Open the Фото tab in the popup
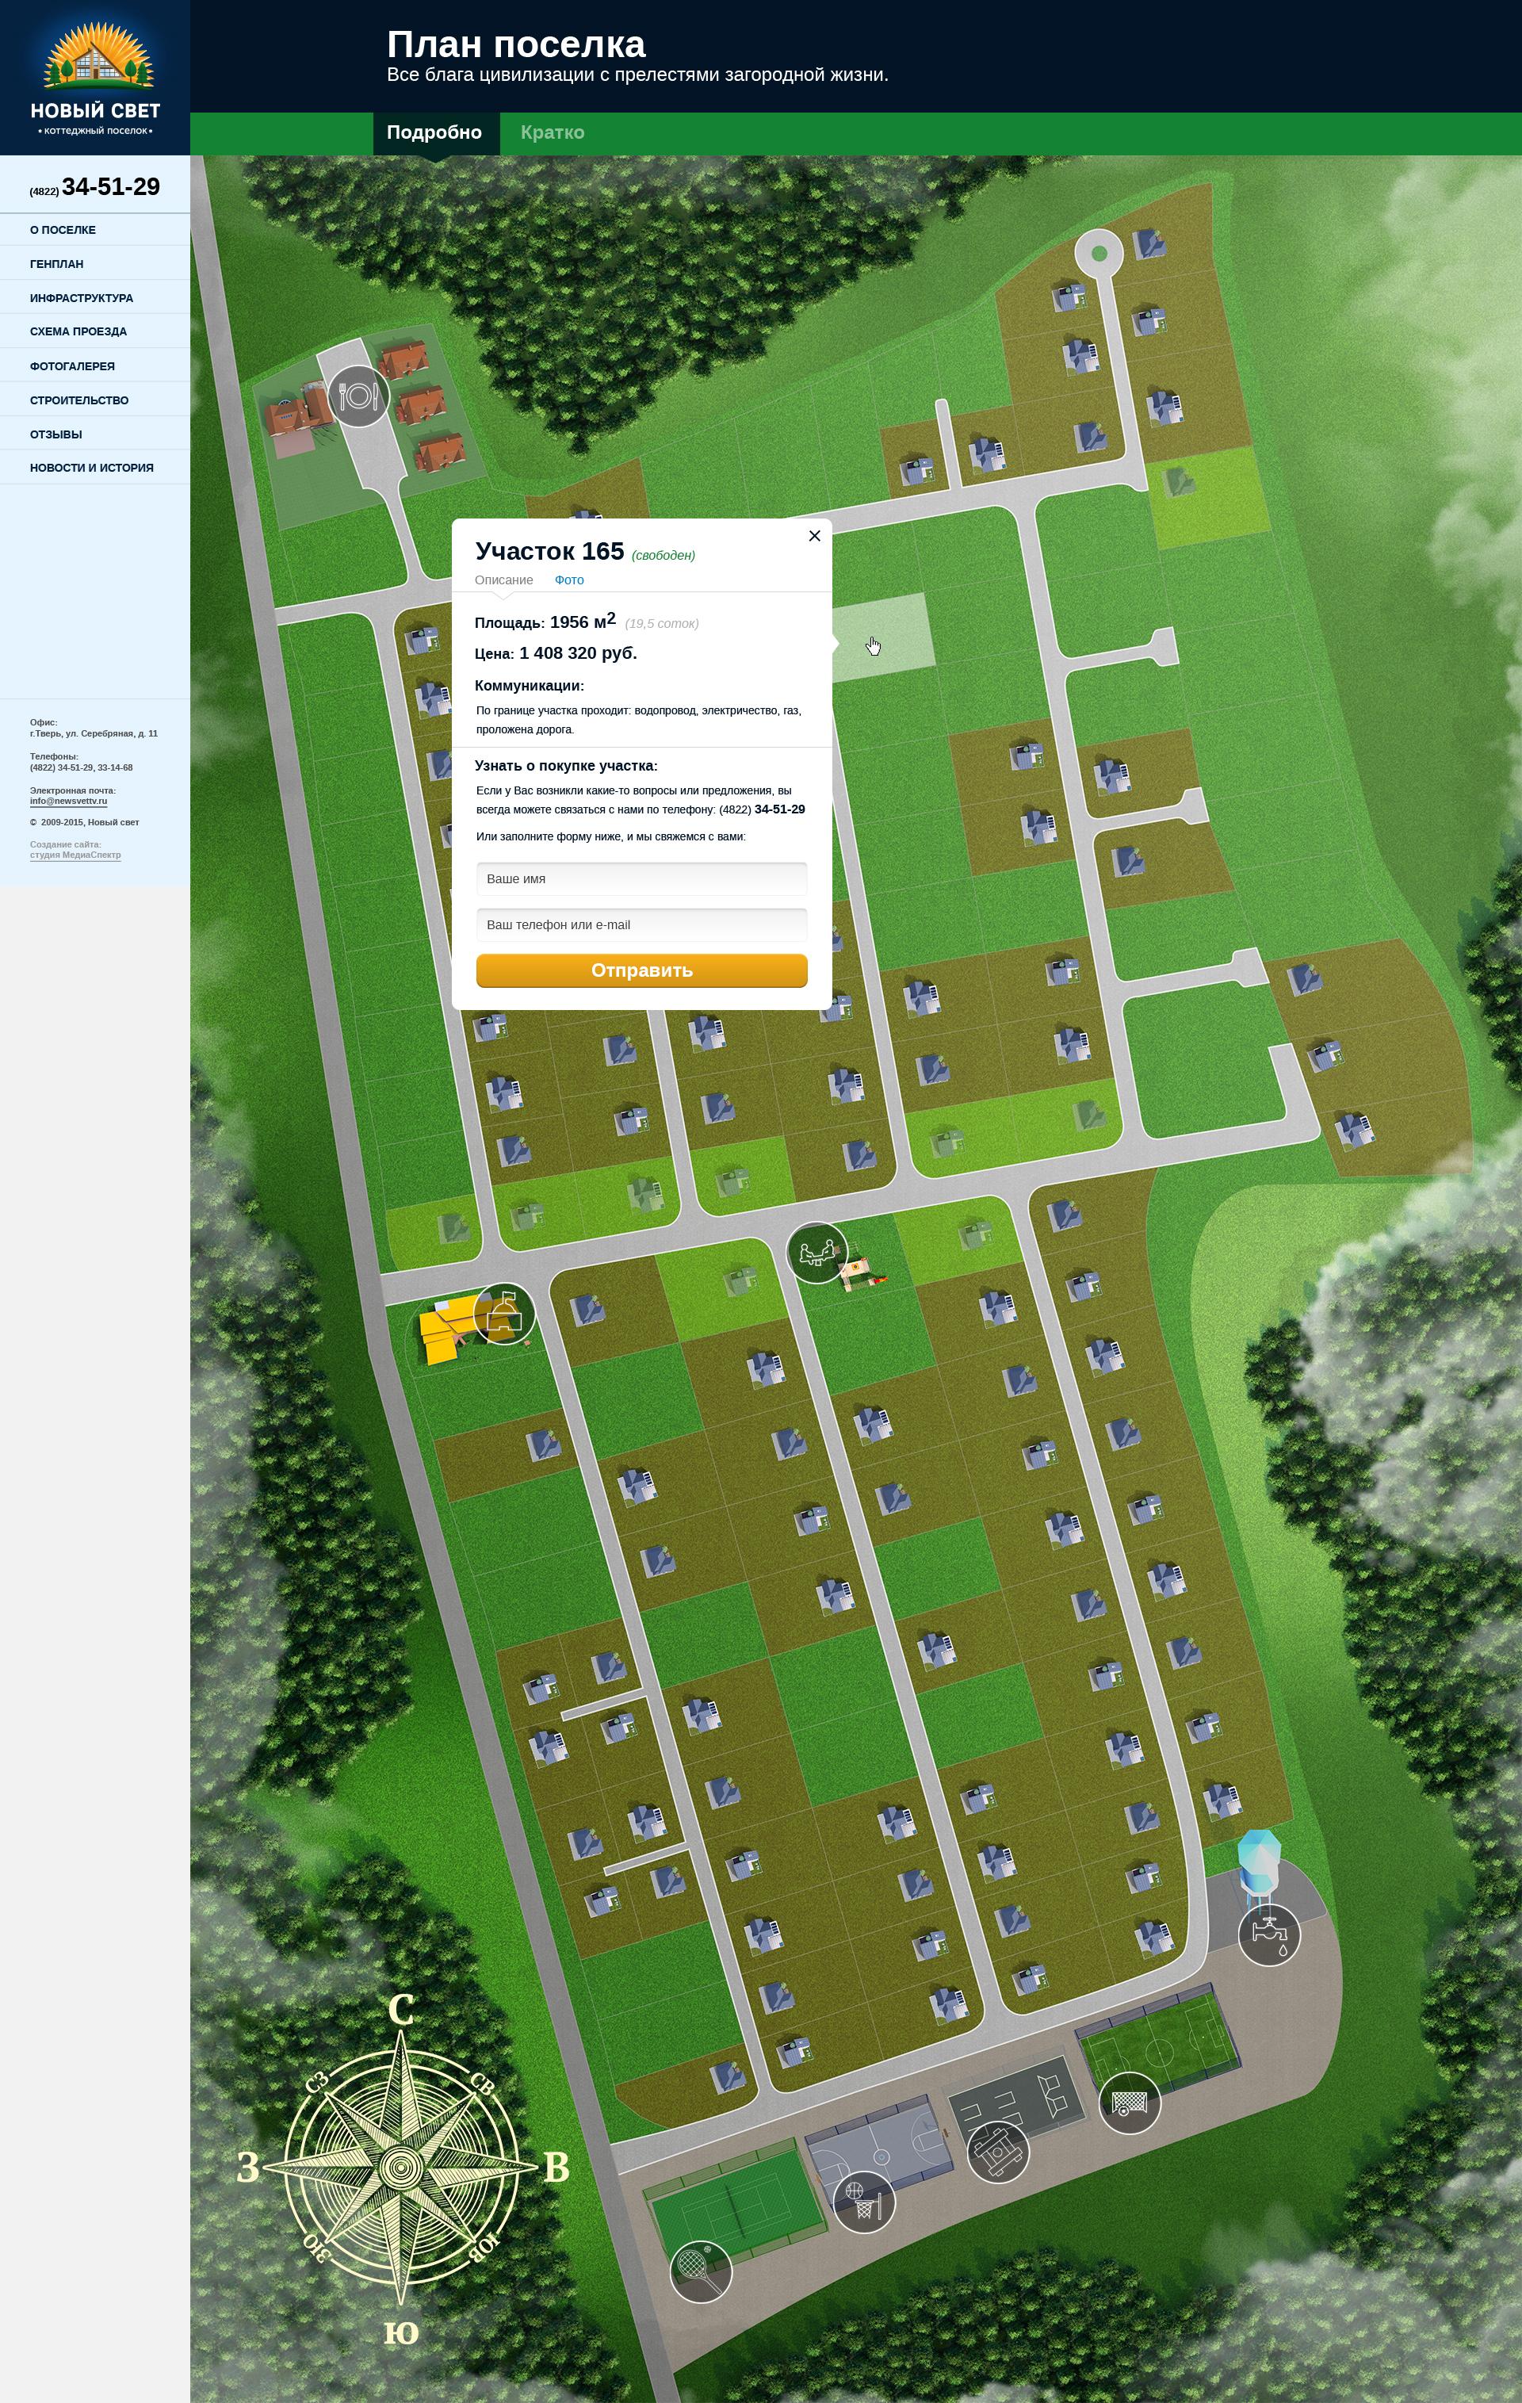1522x2403 pixels. 569,580
